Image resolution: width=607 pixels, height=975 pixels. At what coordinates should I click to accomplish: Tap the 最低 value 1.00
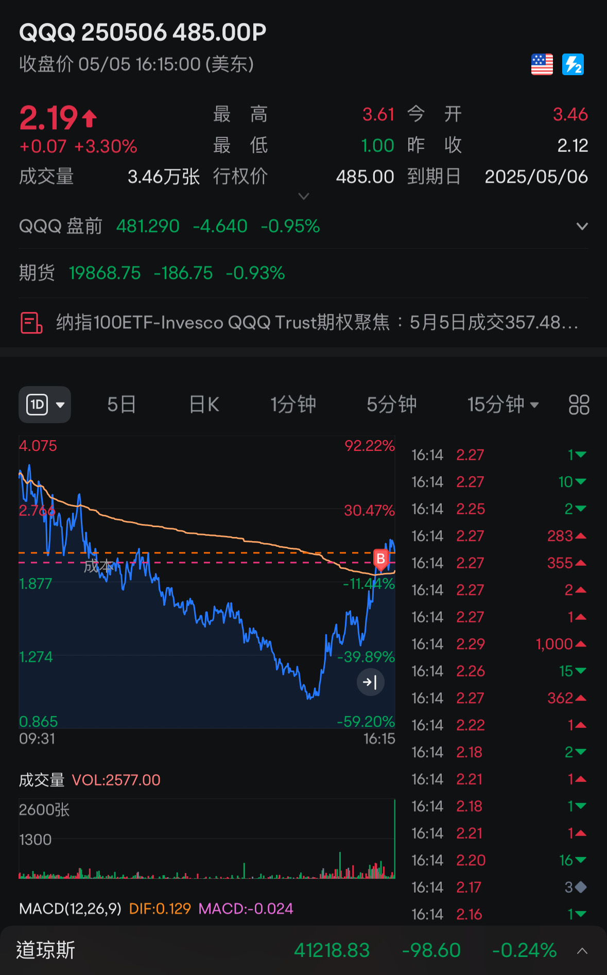tap(378, 146)
